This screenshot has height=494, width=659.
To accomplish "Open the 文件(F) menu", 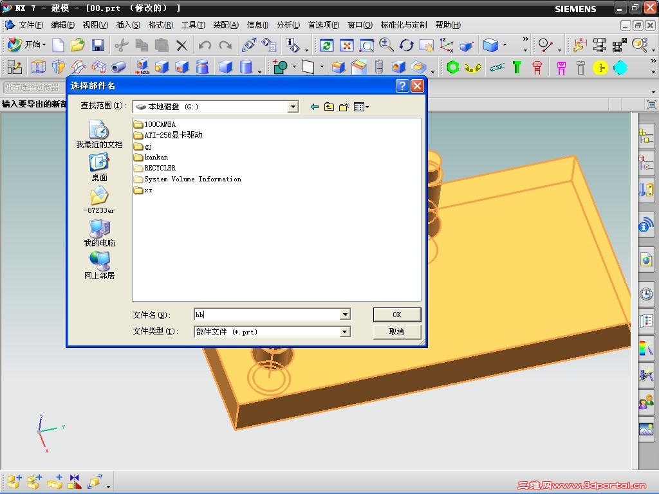I will pos(30,25).
